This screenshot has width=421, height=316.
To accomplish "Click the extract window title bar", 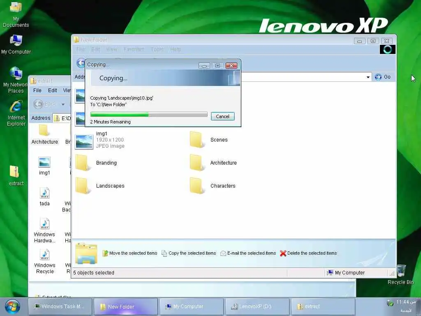I will 50,81.
